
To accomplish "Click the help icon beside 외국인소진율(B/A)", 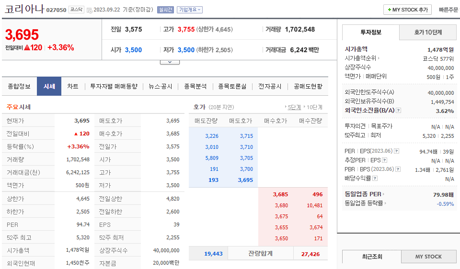I will click(398, 111).
